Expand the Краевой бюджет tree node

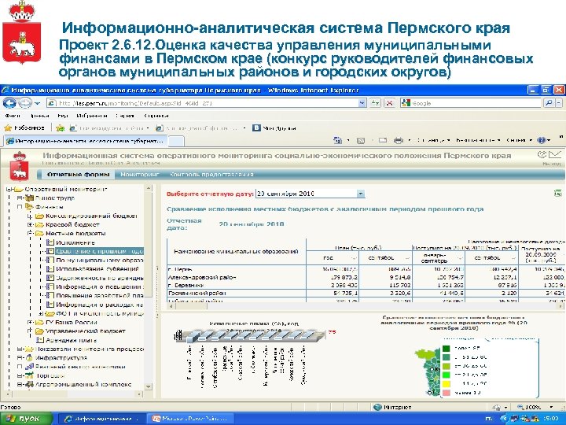pos(31,224)
